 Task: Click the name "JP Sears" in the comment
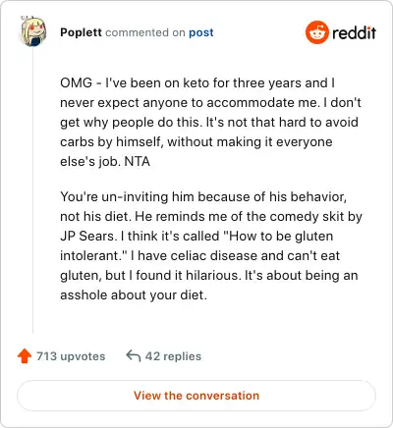(x=87, y=236)
